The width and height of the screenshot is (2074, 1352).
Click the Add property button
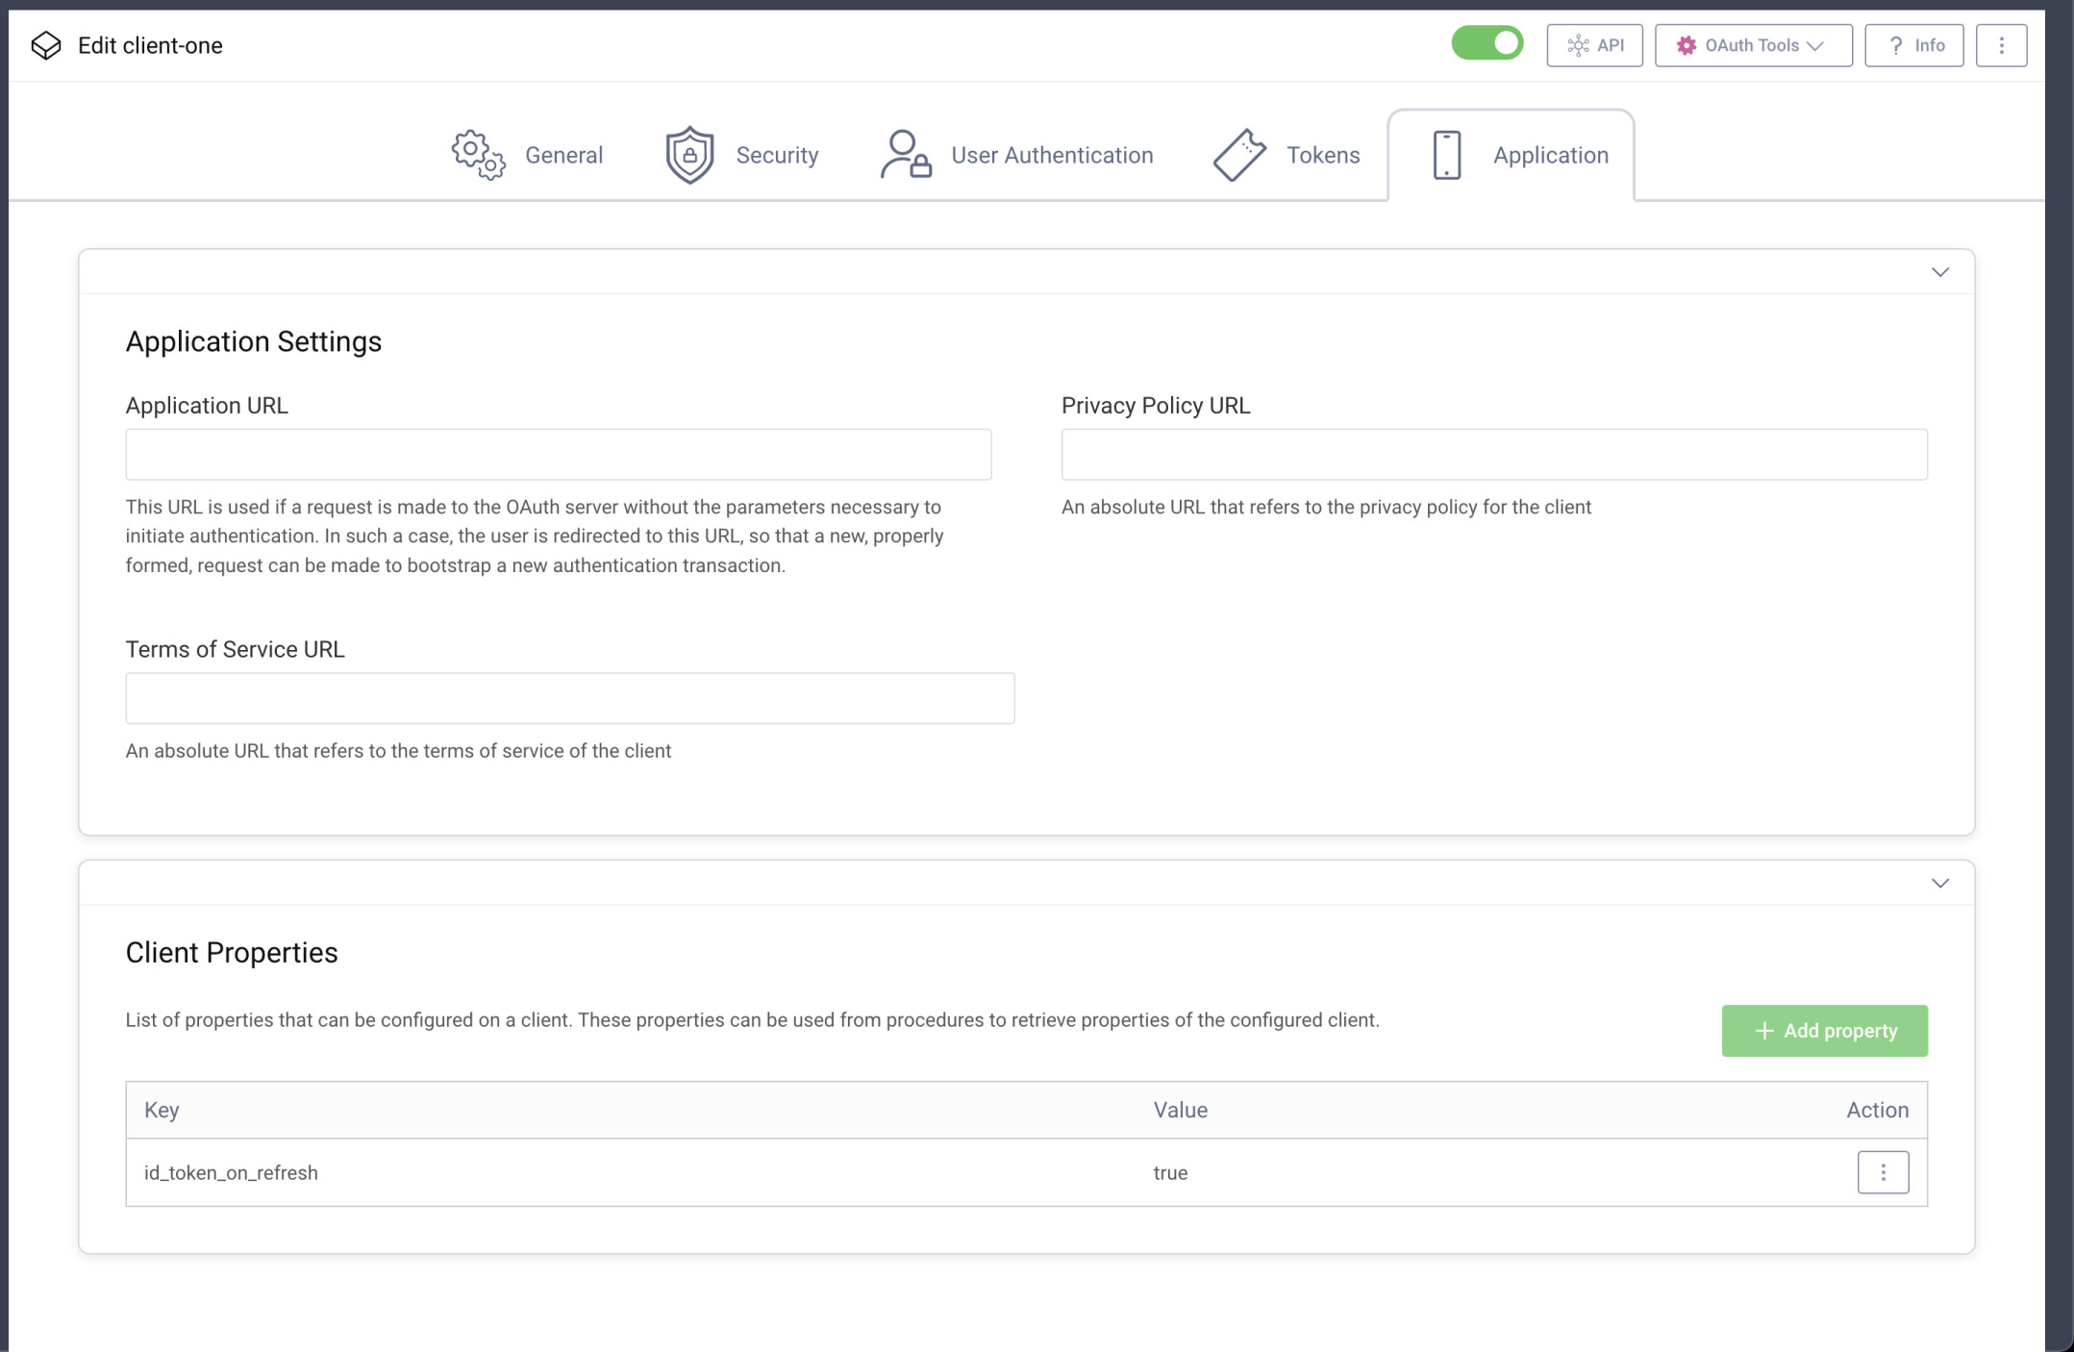(1824, 1030)
